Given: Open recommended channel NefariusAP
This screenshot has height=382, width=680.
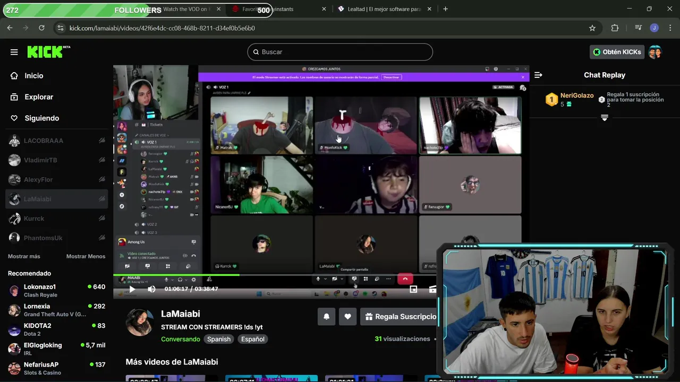Looking at the screenshot, I should point(56,369).
